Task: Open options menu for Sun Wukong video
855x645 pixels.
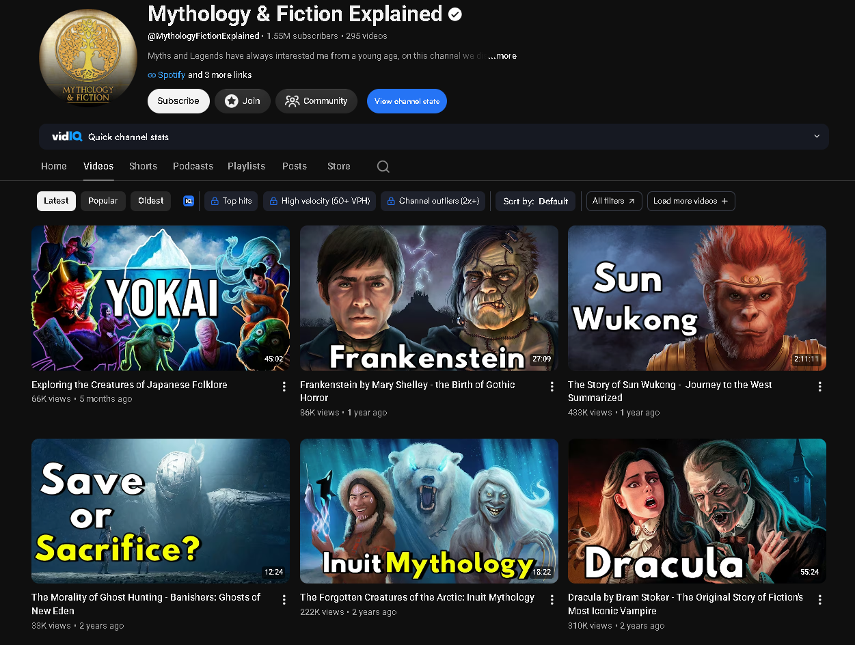Action: [820, 387]
